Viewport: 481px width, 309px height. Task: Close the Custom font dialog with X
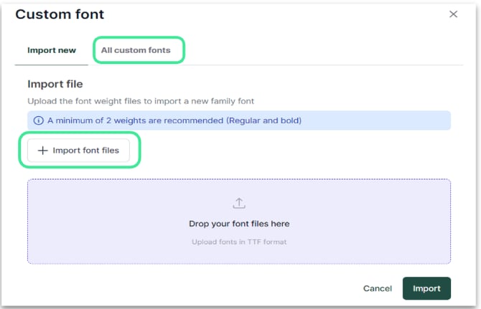coord(453,14)
